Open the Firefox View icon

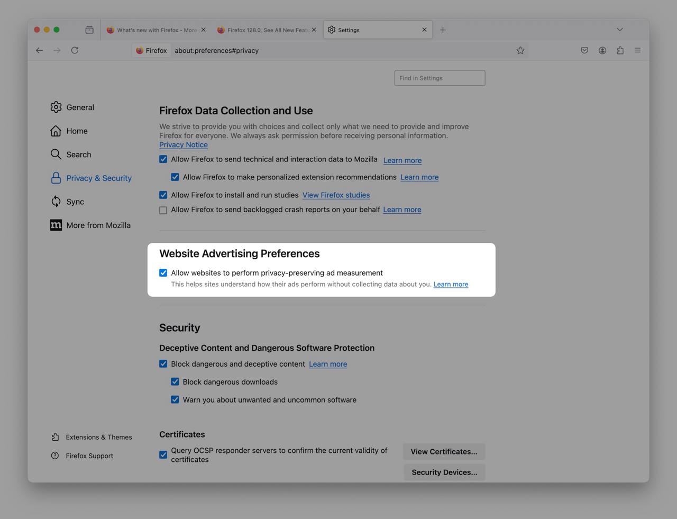(x=89, y=30)
